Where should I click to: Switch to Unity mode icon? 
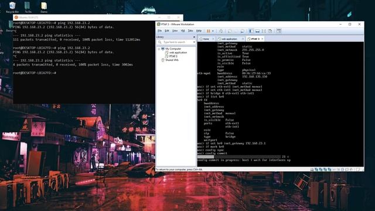(270, 31)
